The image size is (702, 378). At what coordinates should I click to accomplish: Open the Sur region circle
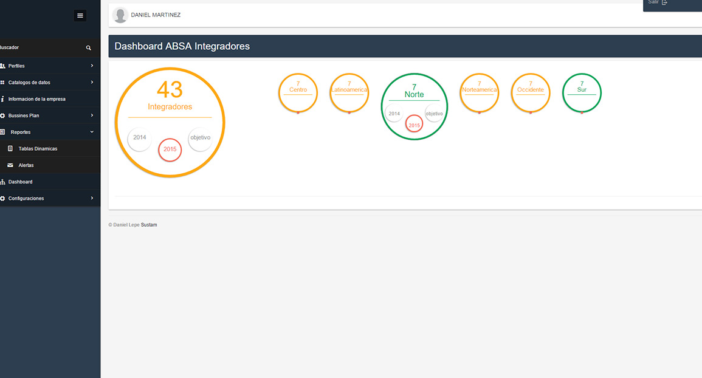click(x=582, y=93)
